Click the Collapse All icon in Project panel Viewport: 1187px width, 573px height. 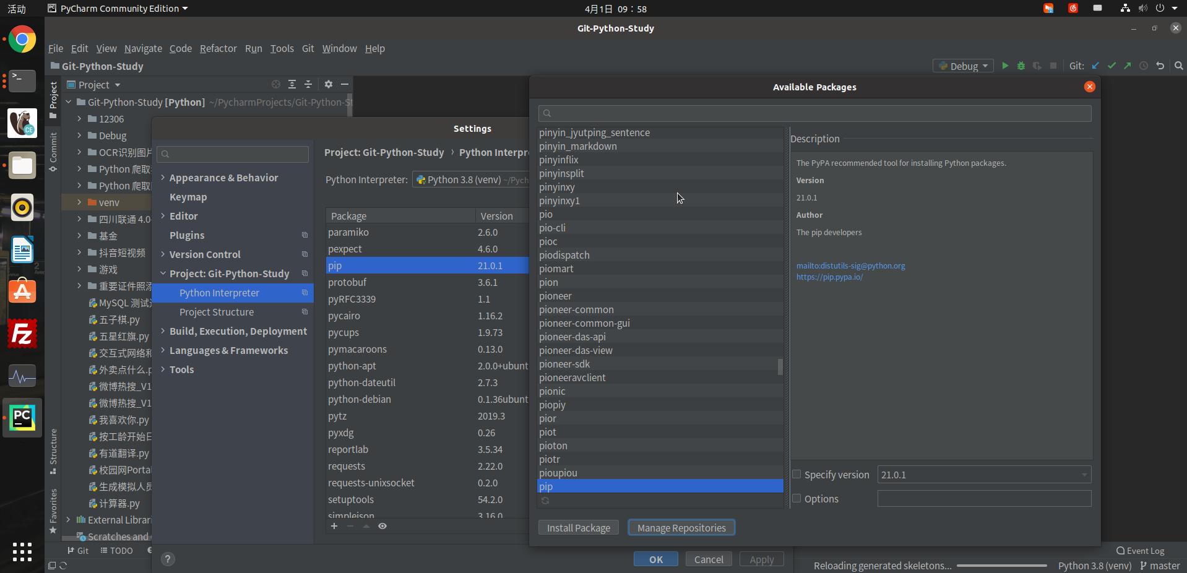308,84
